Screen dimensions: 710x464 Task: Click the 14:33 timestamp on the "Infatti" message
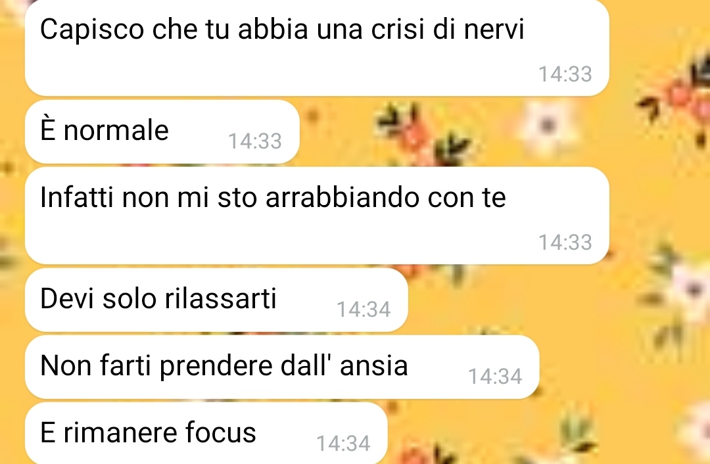point(565,243)
